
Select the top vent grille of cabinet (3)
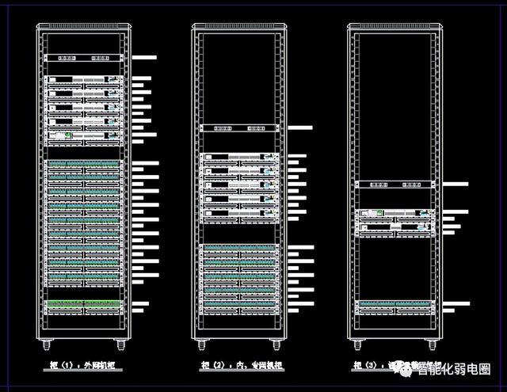coord(395,26)
